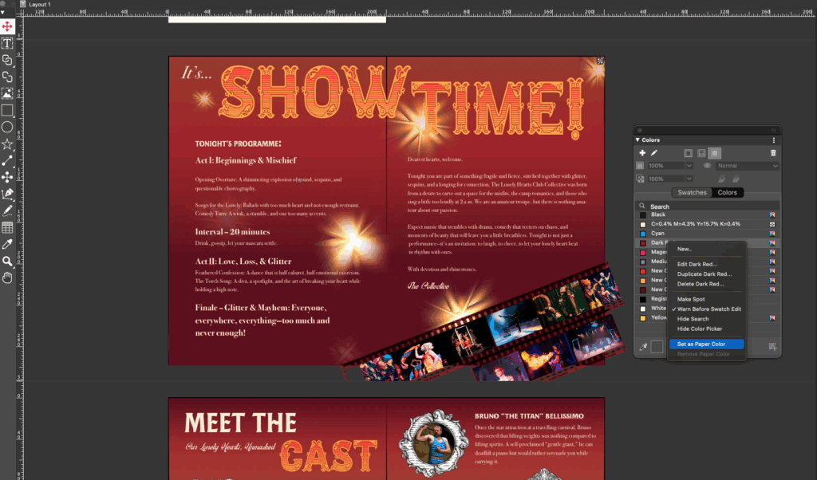
Task: Select the Pan hand tool
Action: pos(7,277)
